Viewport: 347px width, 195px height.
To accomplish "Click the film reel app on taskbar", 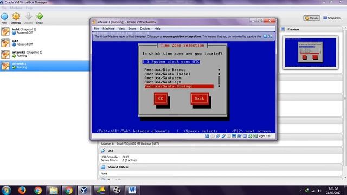I will point(117,190).
